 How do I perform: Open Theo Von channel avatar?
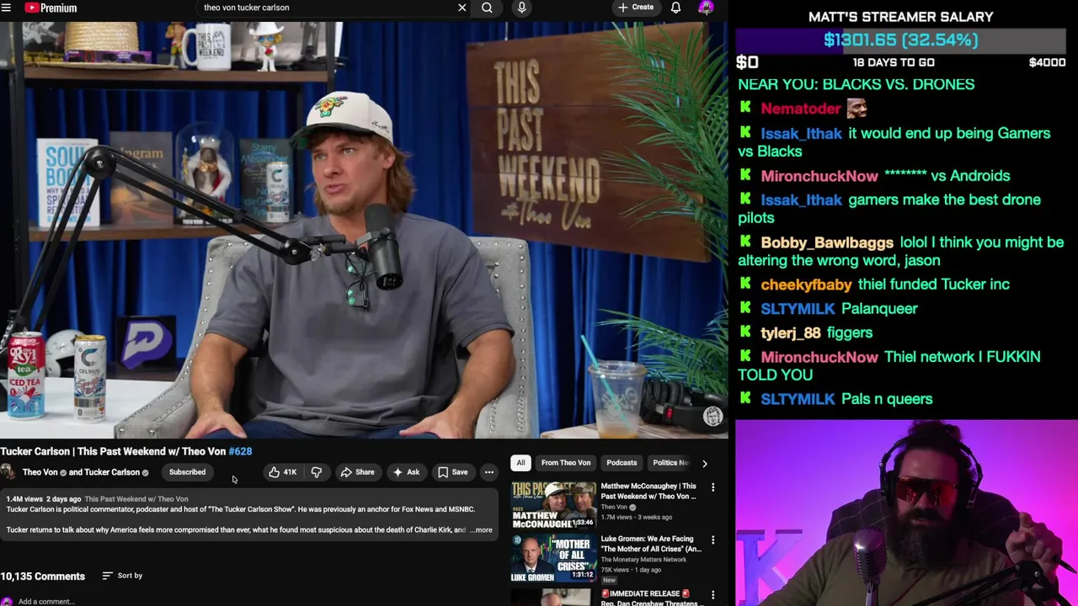point(8,472)
